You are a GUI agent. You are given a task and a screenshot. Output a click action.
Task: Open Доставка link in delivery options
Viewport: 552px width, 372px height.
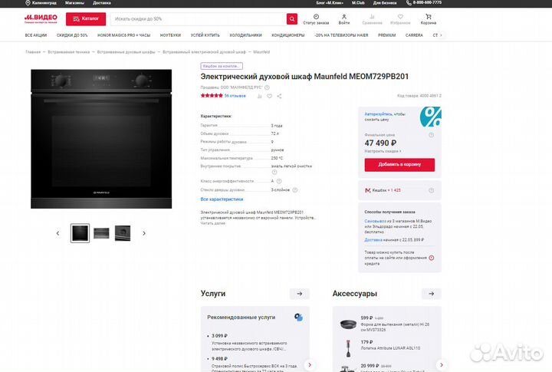[x=373, y=240]
